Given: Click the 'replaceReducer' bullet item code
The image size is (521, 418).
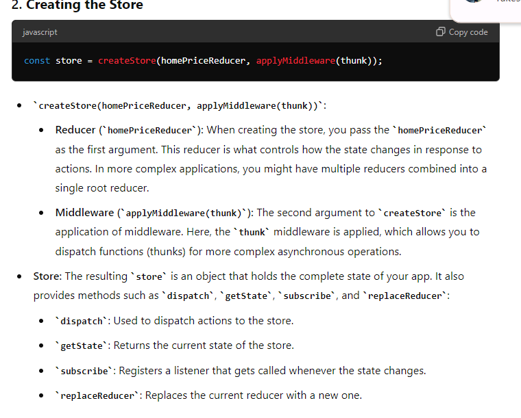Looking at the screenshot, I should [x=97, y=395].
